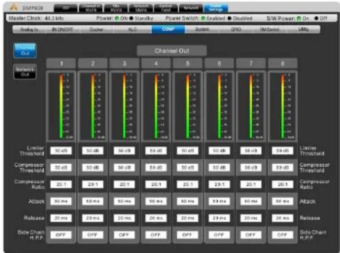The image size is (340, 253).
Task: Click the left Limiter Threshold row label
Action: pos(32,151)
